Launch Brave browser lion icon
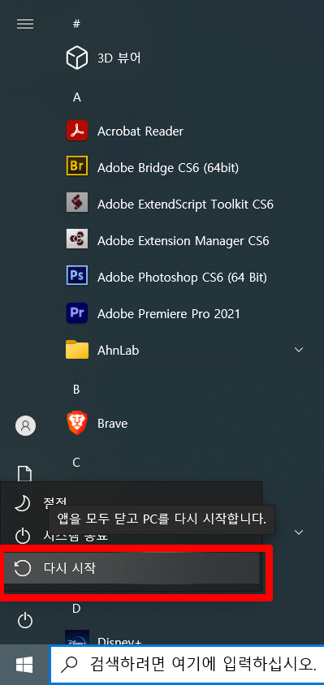This screenshot has height=685, width=324. click(77, 423)
